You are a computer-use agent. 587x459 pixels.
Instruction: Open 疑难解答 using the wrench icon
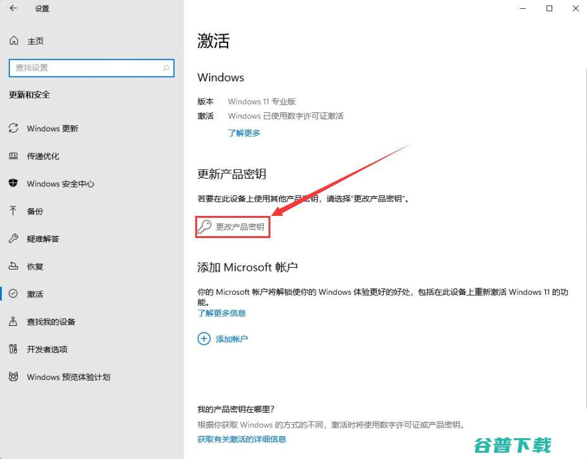click(14, 239)
